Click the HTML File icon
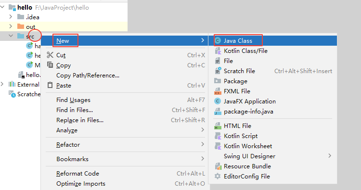 click(x=218, y=126)
